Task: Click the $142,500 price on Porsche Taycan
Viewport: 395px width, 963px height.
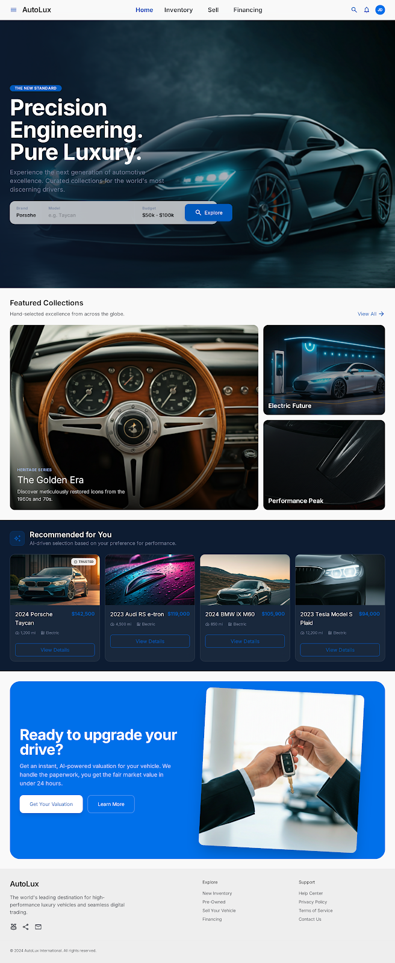Action: click(x=83, y=614)
